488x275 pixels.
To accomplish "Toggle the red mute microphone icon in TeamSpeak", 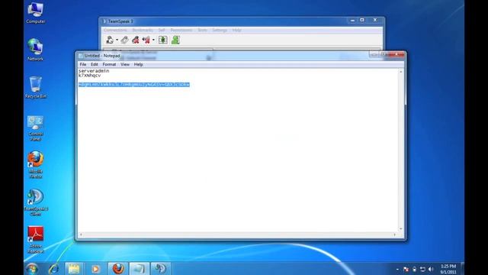I will (136, 40).
